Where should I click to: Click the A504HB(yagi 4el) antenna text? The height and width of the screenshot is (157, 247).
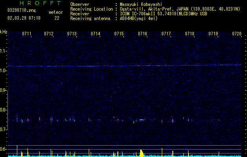pos(139,18)
